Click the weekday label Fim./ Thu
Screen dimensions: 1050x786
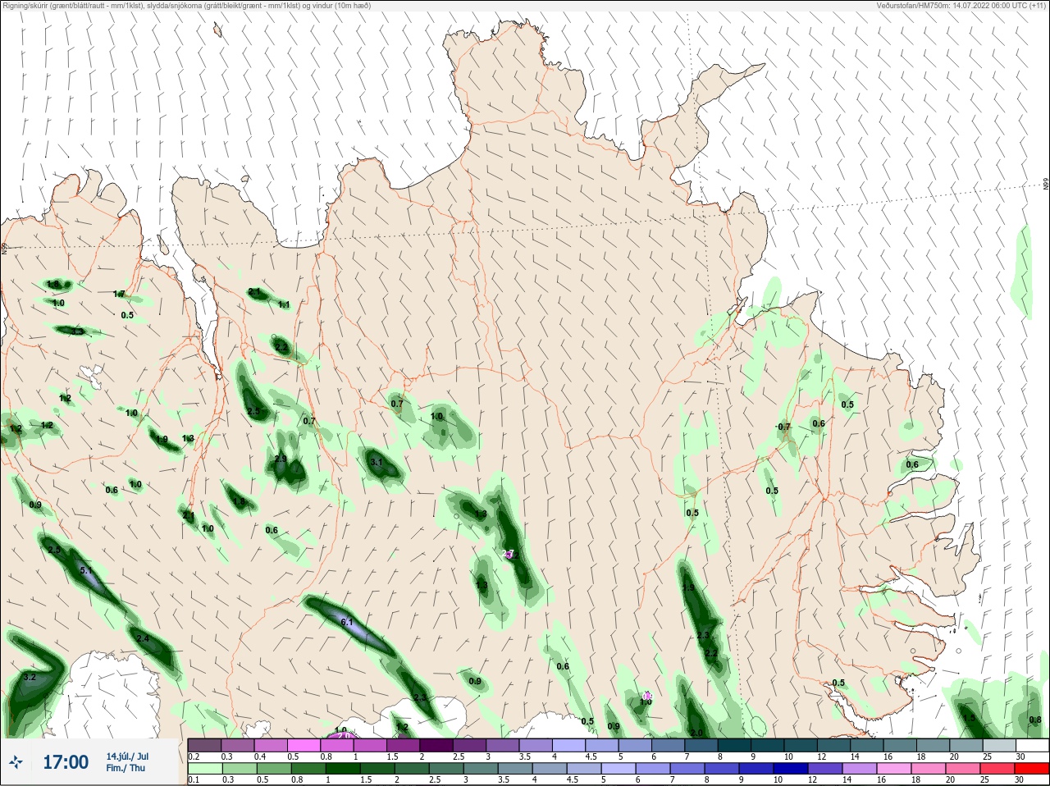125,768
